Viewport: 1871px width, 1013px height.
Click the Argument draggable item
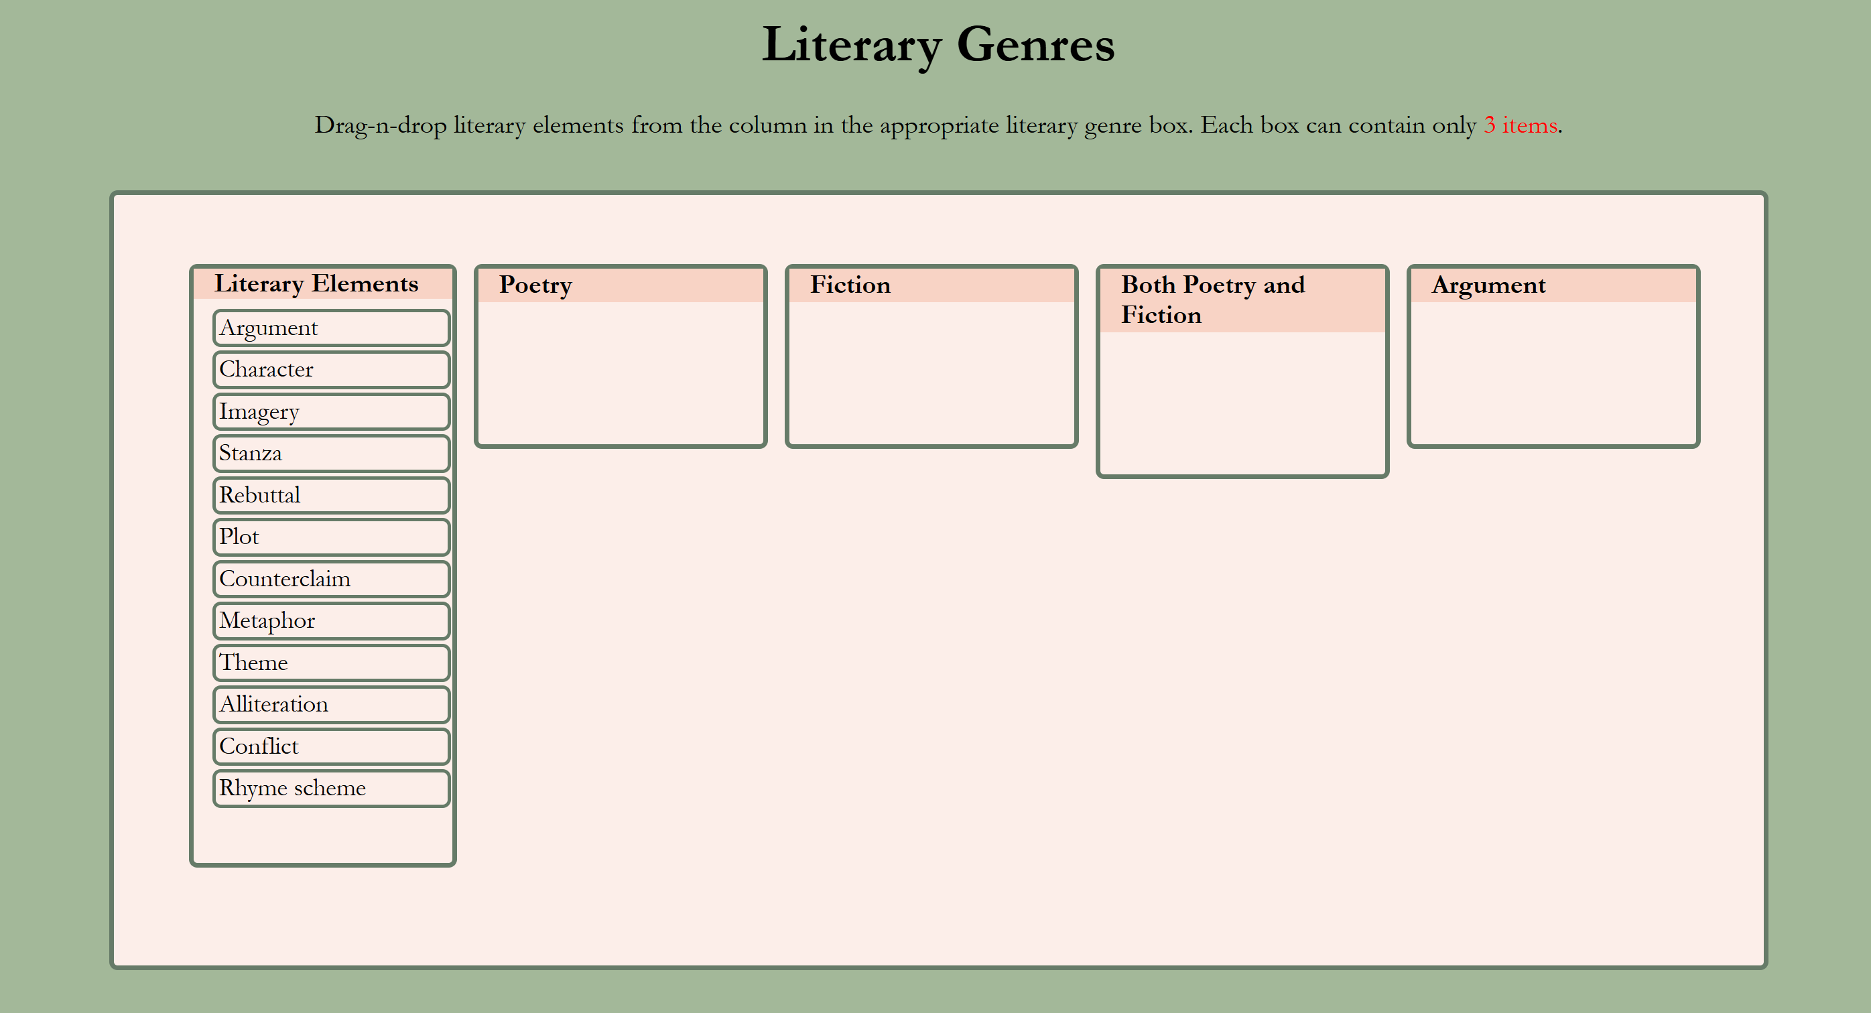[331, 328]
